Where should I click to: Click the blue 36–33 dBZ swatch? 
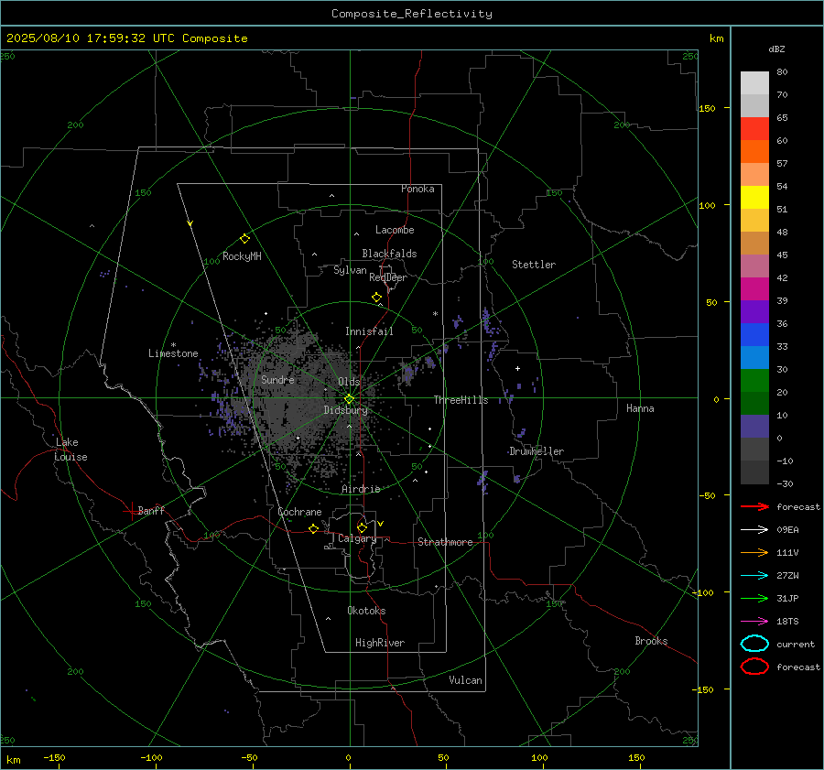(x=754, y=334)
